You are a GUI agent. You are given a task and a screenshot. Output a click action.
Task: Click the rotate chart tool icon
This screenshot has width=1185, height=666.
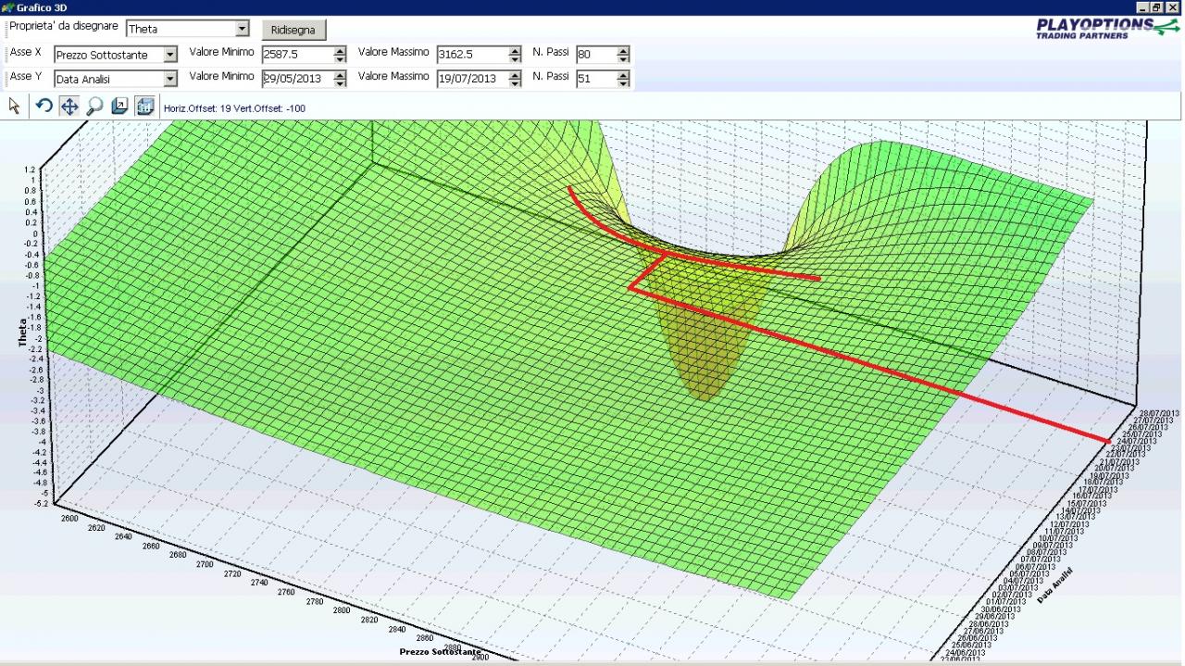[x=44, y=107]
